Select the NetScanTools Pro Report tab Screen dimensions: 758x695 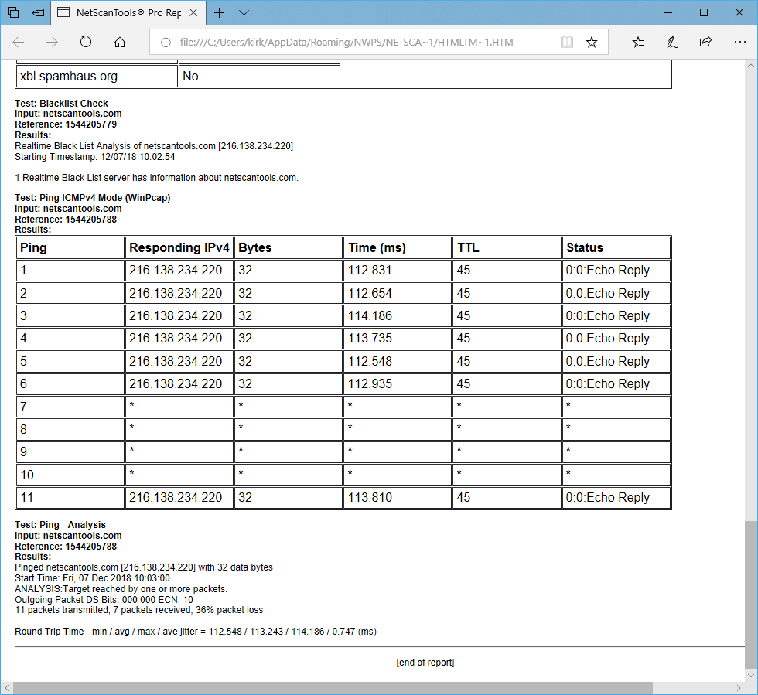point(128,12)
